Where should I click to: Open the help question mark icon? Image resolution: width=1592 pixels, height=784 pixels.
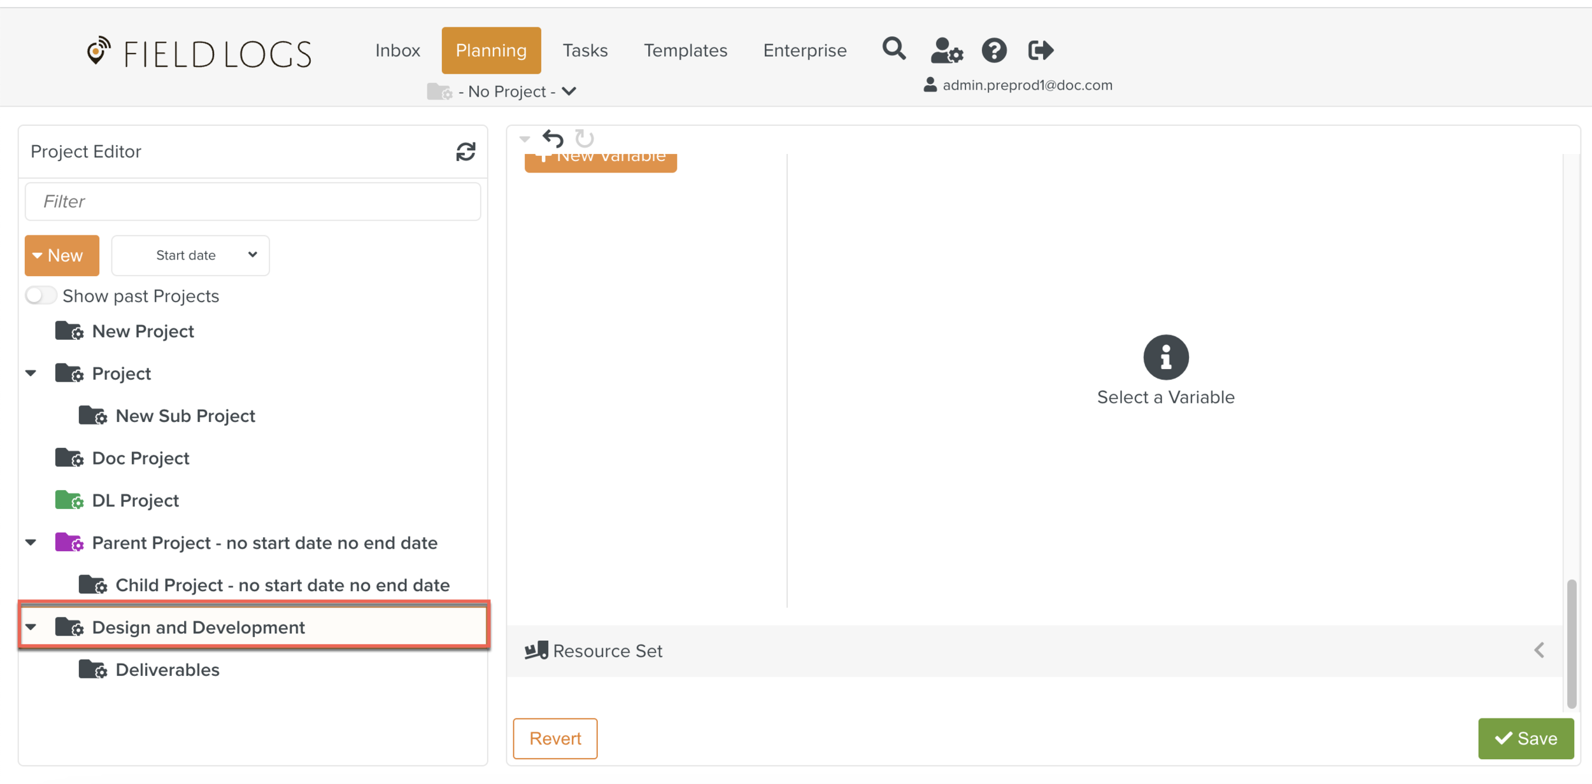tap(993, 50)
